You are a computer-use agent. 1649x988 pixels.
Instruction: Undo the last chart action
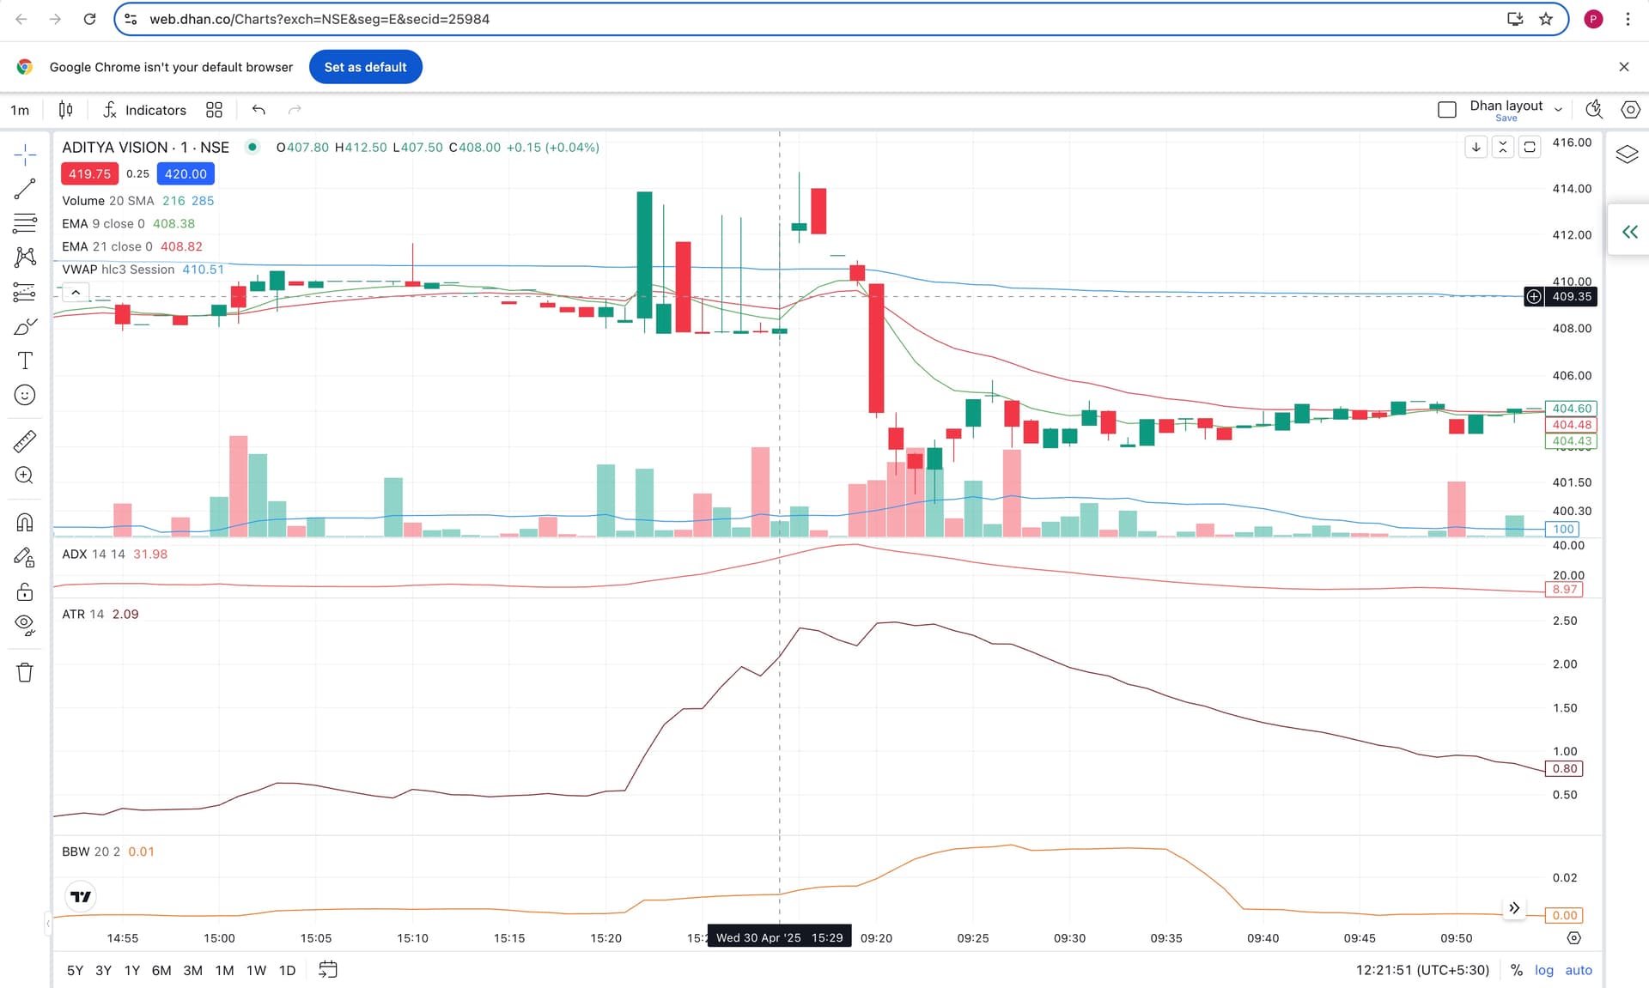(259, 110)
